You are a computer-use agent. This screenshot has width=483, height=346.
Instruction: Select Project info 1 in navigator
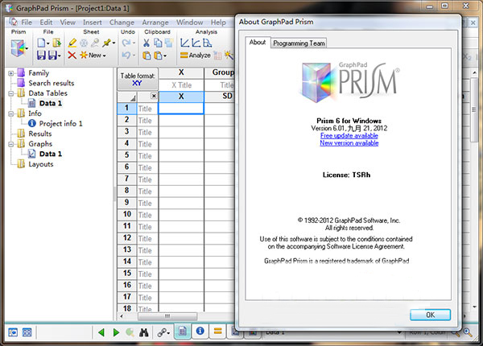60,124
